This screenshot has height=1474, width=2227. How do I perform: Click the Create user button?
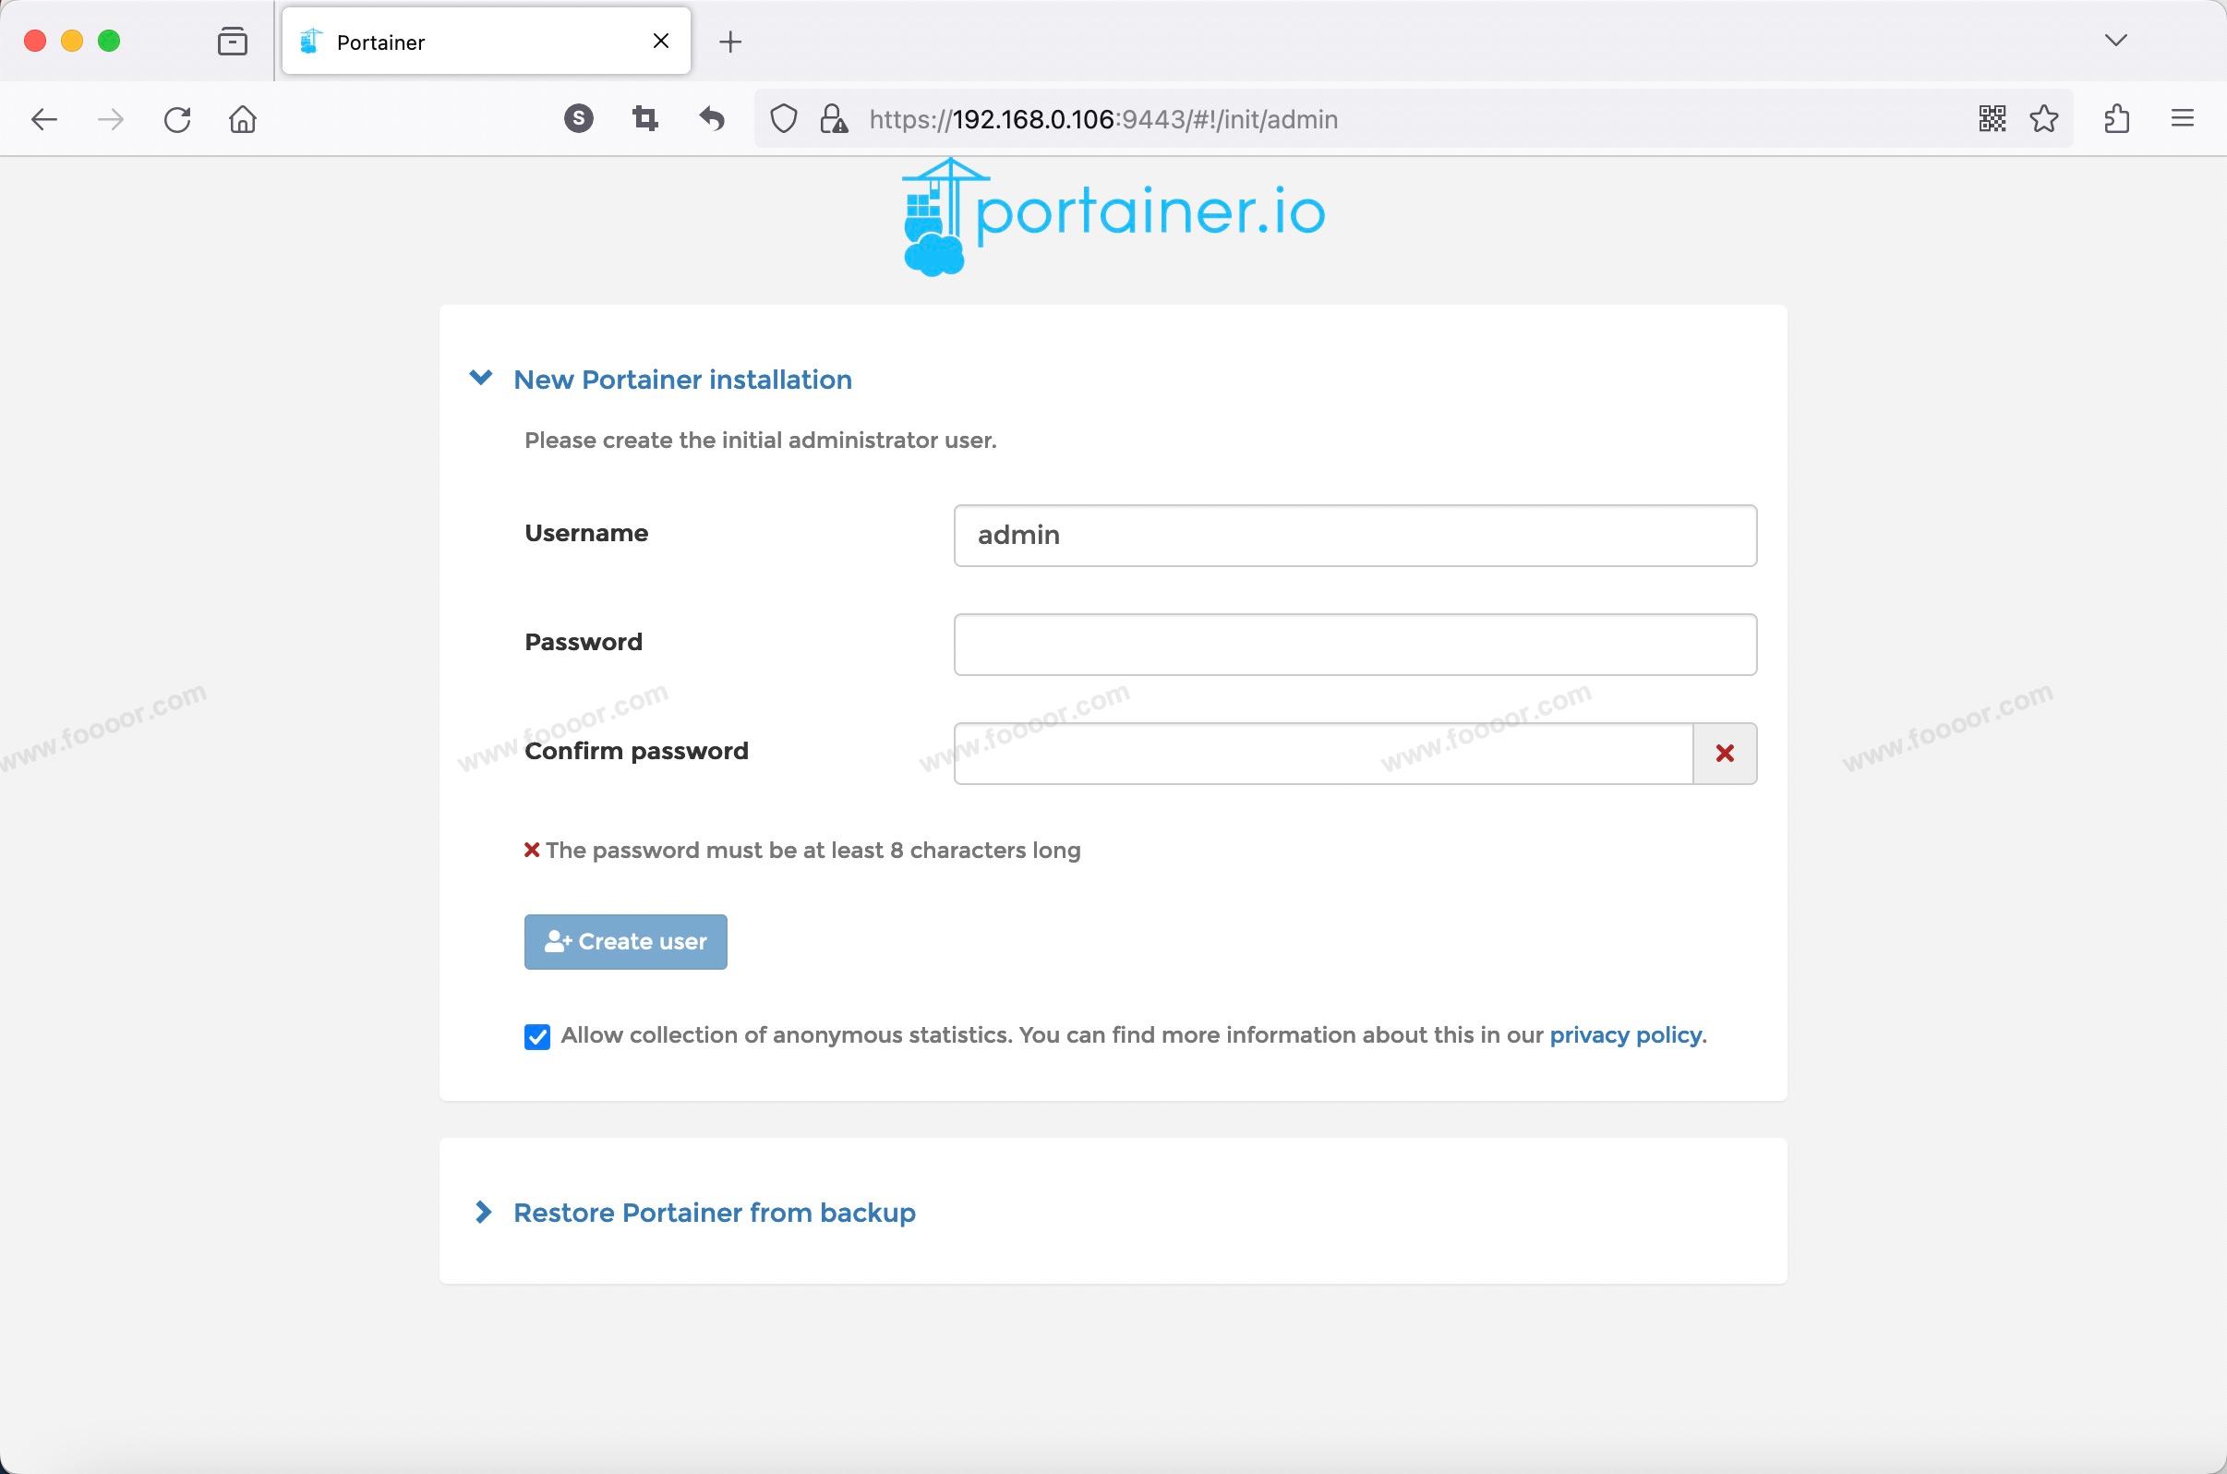(626, 942)
